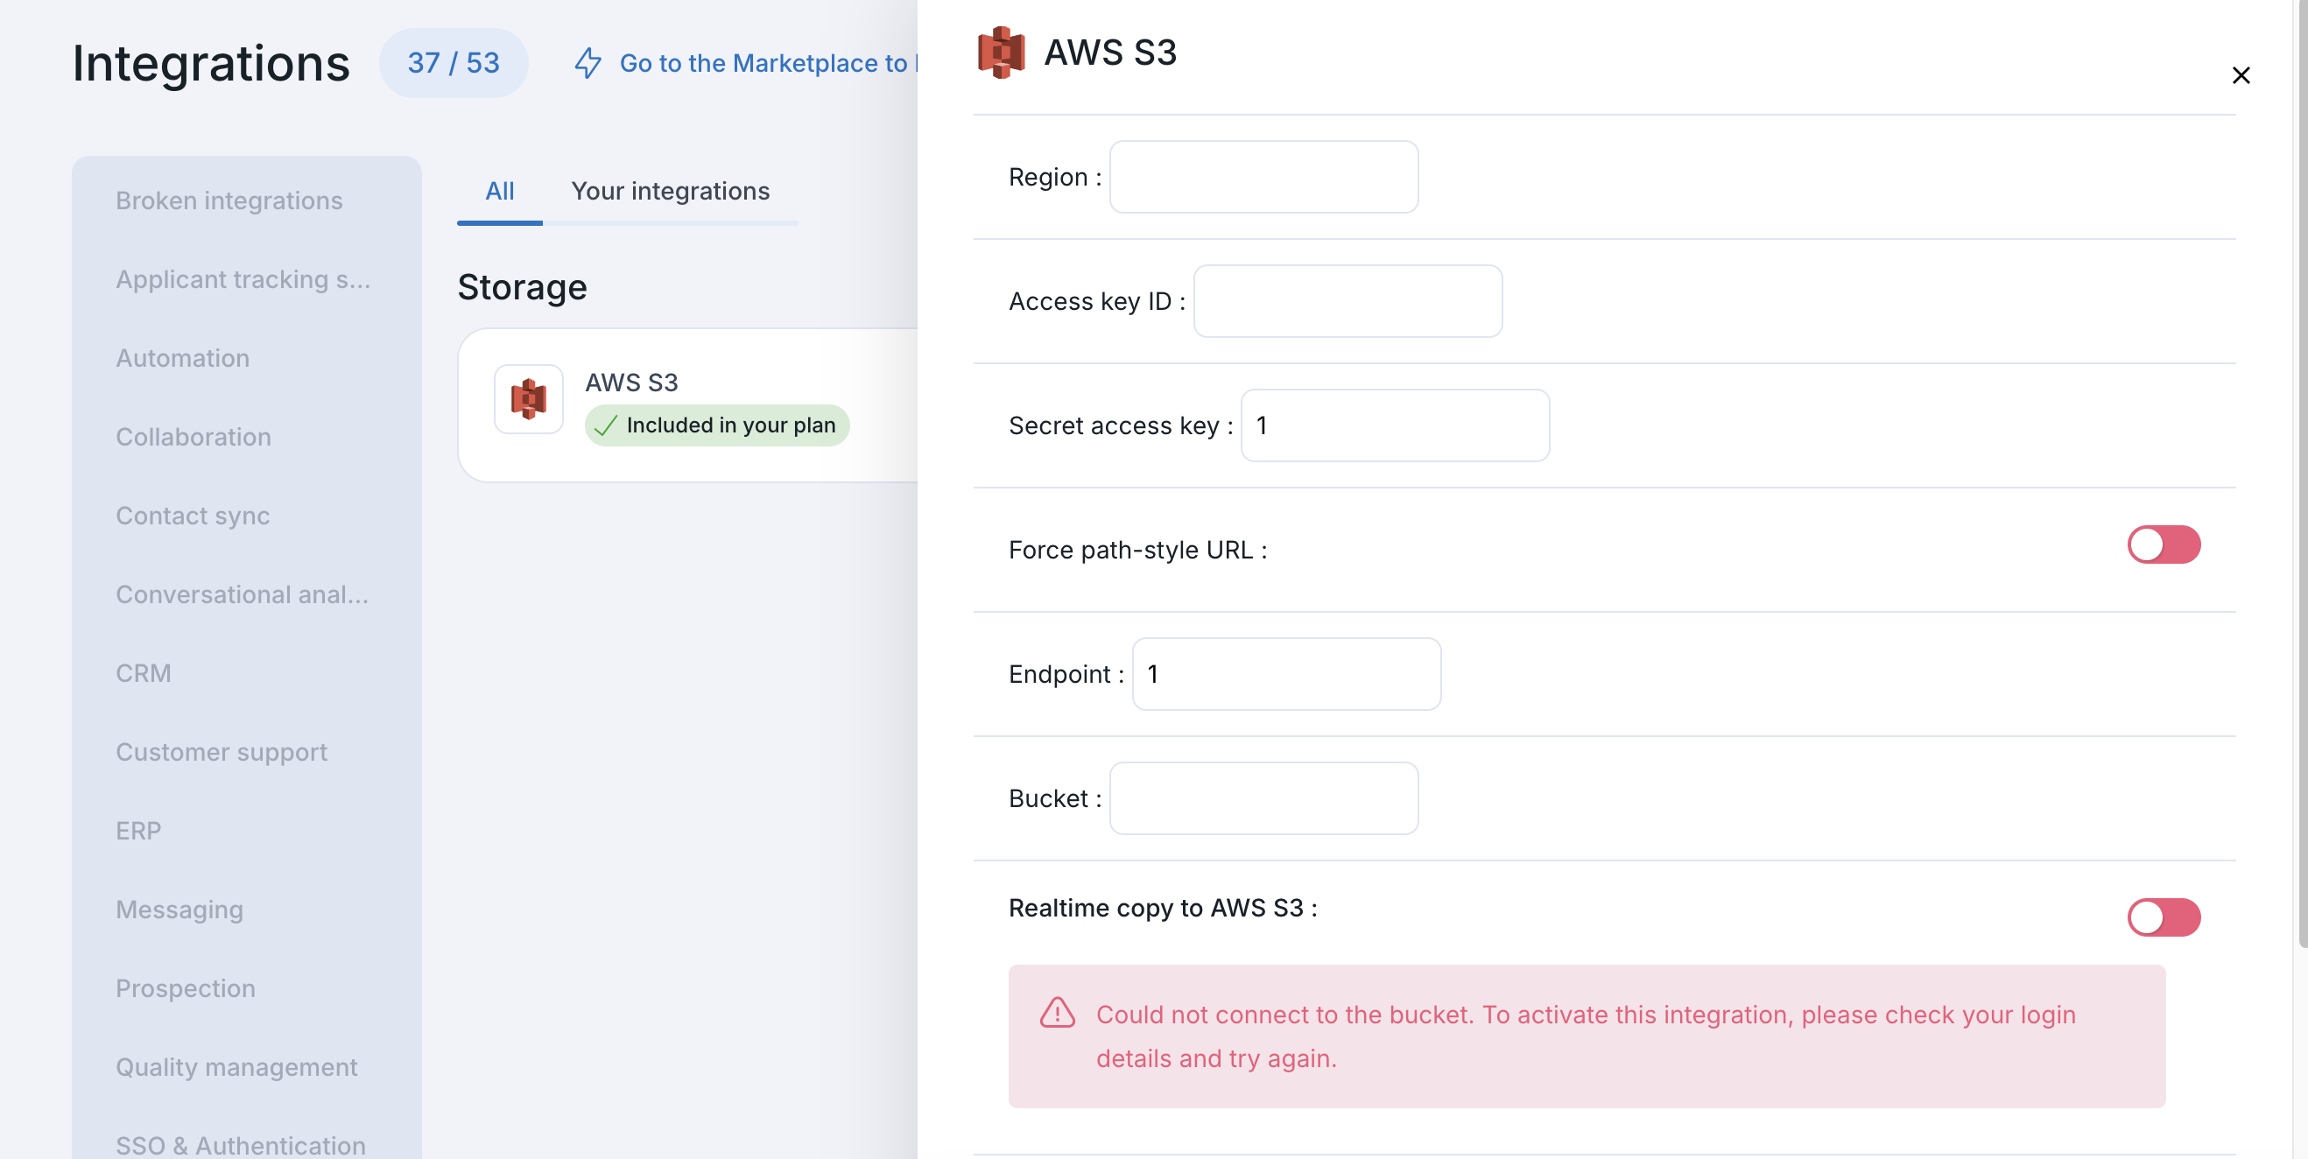Click the green checkmark plan badge
Screen dimensions: 2308x1159
(x=717, y=425)
